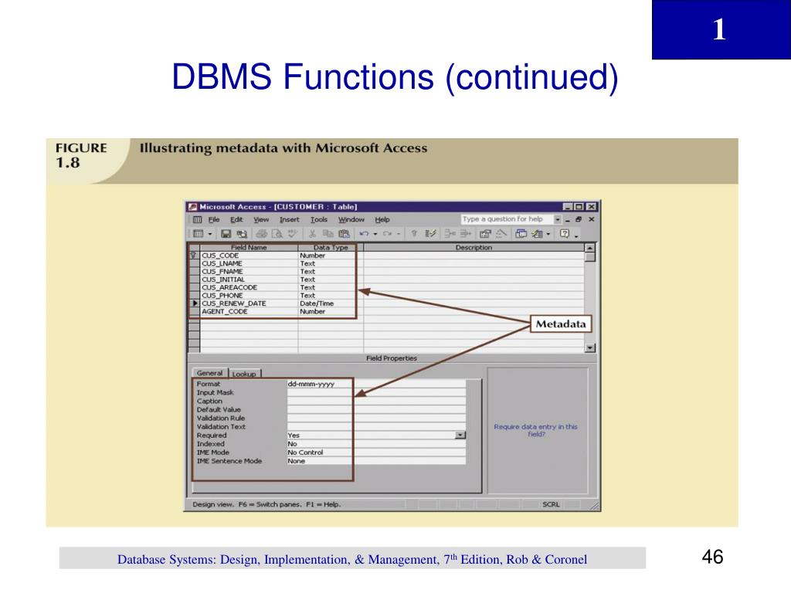Click the Microsoft Access Help icon

coord(565,234)
